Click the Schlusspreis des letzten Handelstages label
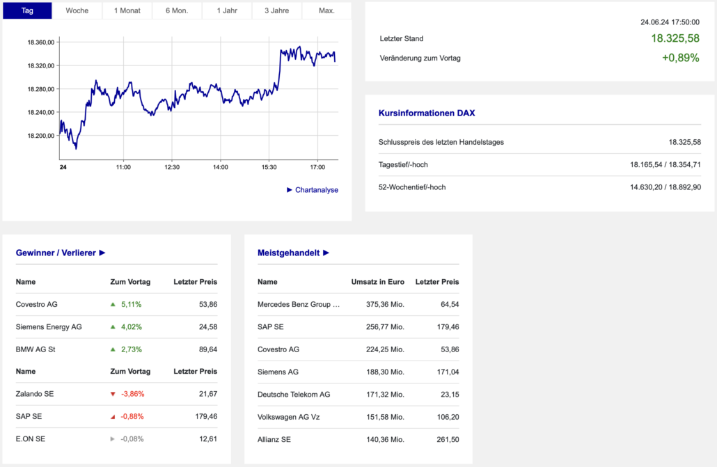Image resolution: width=717 pixels, height=467 pixels. coord(441,142)
